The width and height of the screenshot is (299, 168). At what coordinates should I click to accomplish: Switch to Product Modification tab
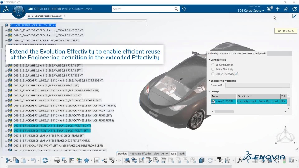tap(140, 153)
